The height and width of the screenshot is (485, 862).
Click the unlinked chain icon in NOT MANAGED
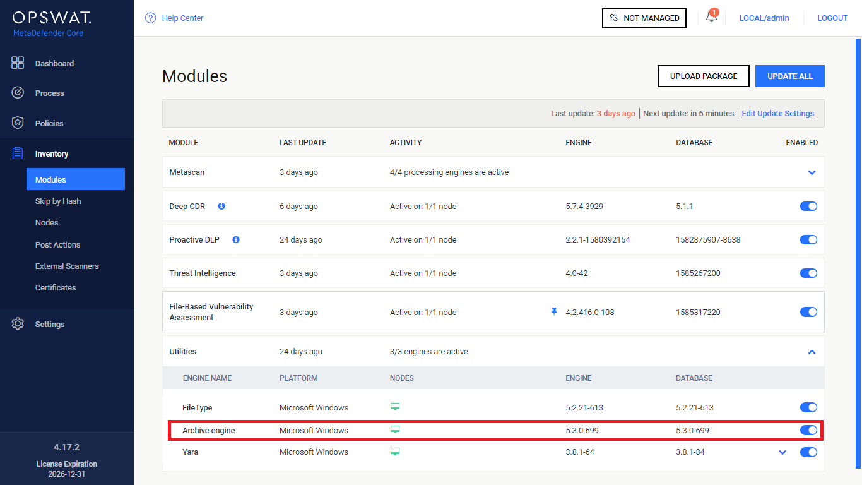[614, 18]
